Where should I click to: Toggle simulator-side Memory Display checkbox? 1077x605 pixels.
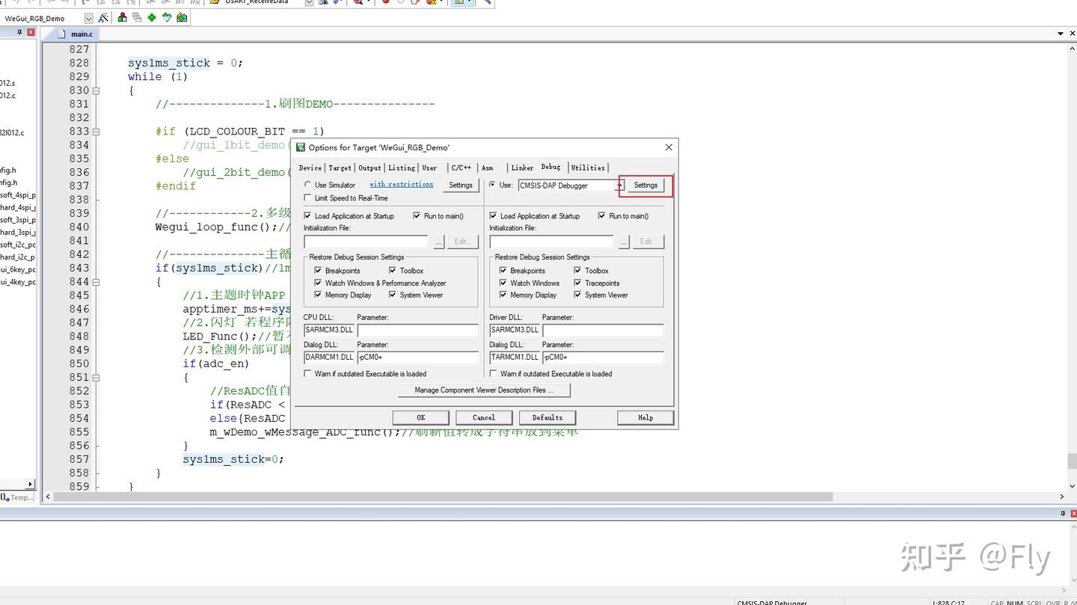click(318, 295)
